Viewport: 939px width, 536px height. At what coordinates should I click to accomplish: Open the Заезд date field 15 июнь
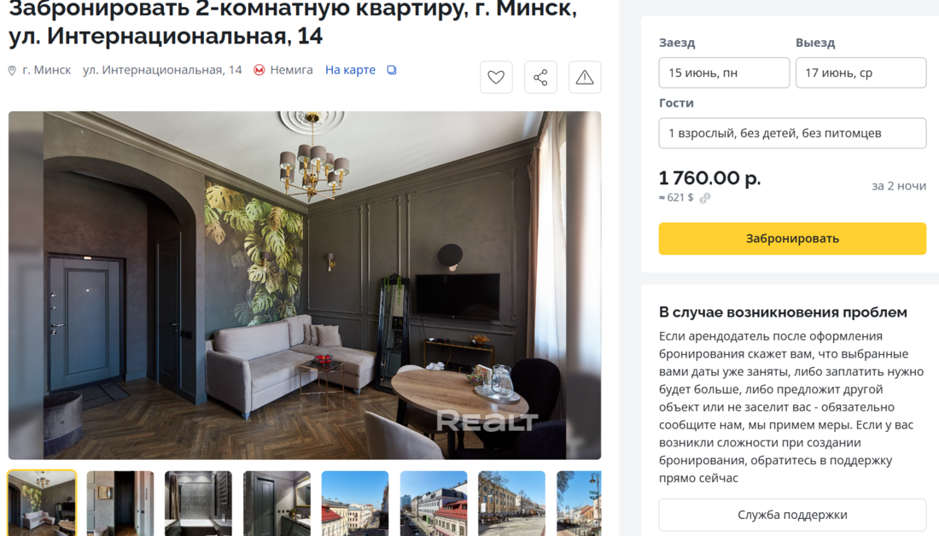pos(724,73)
